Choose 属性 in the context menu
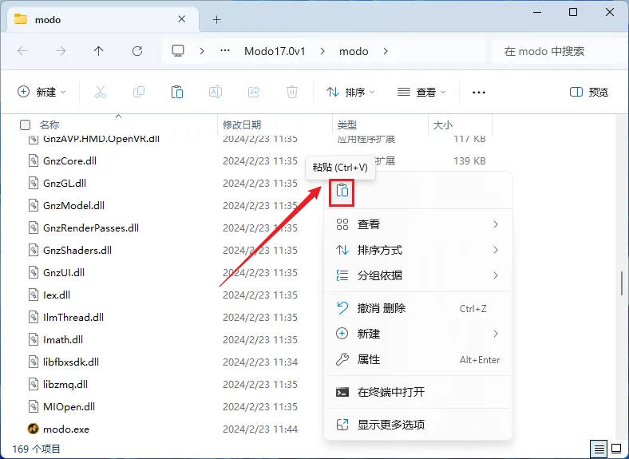The height and width of the screenshot is (459, 629). point(418,359)
